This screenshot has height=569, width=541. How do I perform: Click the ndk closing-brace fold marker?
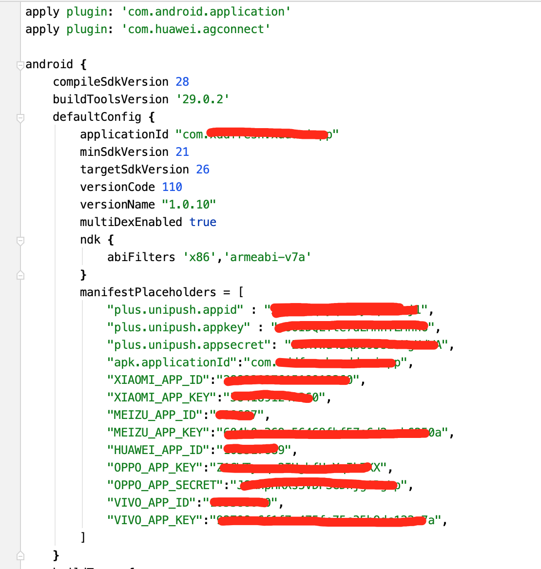[x=20, y=275]
